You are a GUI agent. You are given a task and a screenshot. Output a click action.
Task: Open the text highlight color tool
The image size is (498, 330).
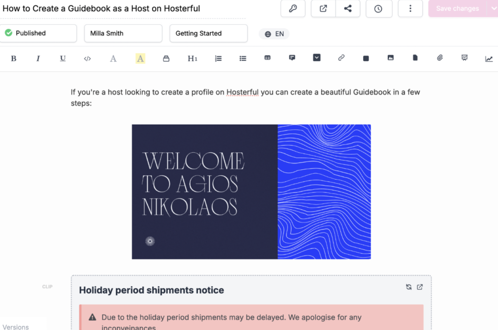pyautogui.click(x=140, y=58)
